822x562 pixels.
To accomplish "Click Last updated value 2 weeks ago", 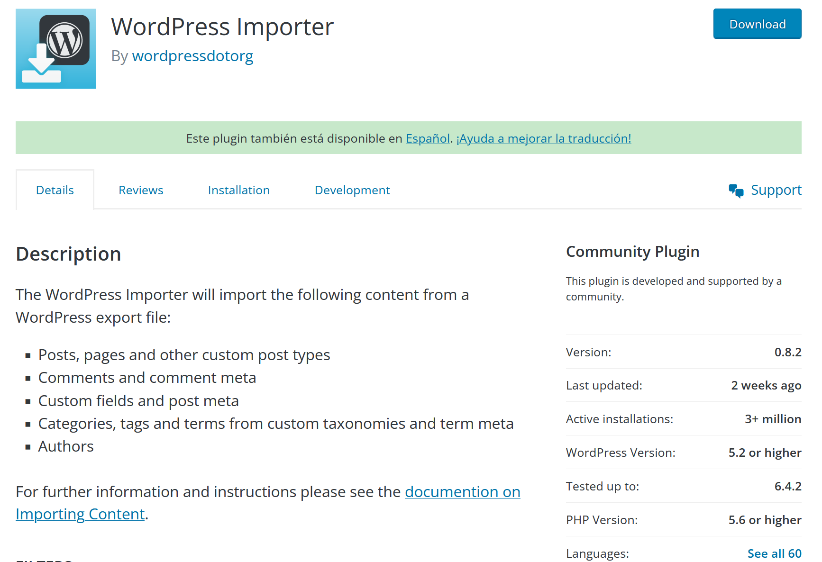I will tap(766, 386).
